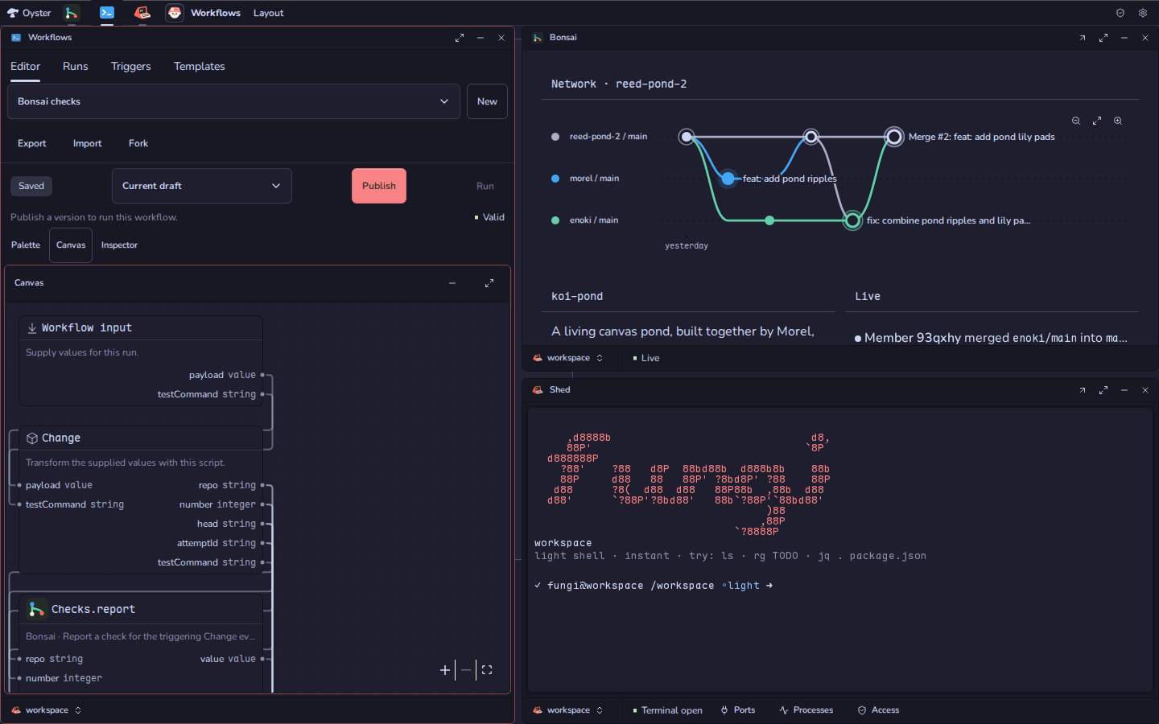The height and width of the screenshot is (724, 1159).
Task: Open the Current draft version dropdown
Action: tap(202, 186)
